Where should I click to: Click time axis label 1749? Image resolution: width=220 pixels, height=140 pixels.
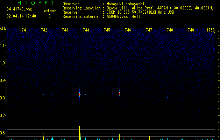(x=190, y=30)
